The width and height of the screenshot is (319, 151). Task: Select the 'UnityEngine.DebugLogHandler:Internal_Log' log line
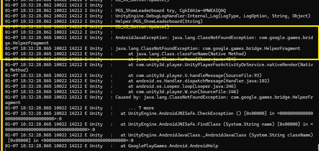tap(158, 16)
